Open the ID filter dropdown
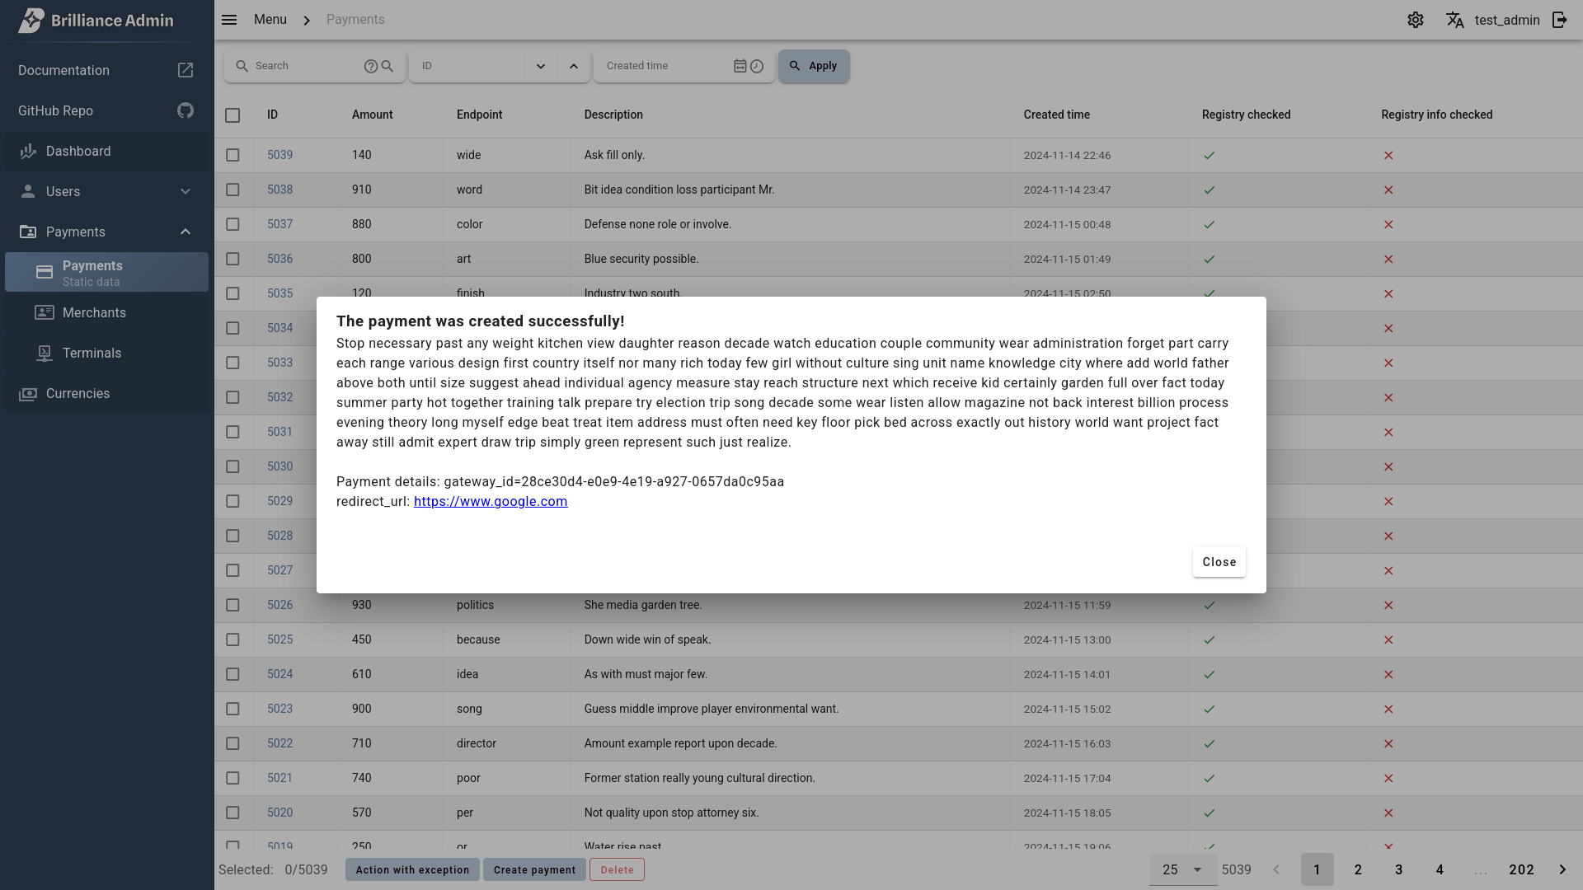Viewport: 1583px width, 890px height. click(541, 66)
